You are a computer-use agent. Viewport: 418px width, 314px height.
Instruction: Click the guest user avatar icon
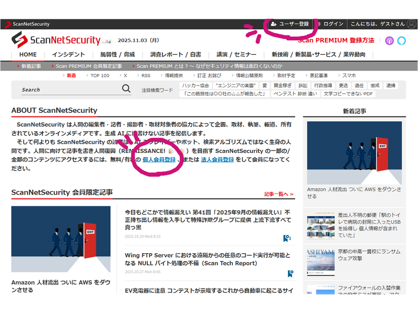pyautogui.click(x=411, y=24)
